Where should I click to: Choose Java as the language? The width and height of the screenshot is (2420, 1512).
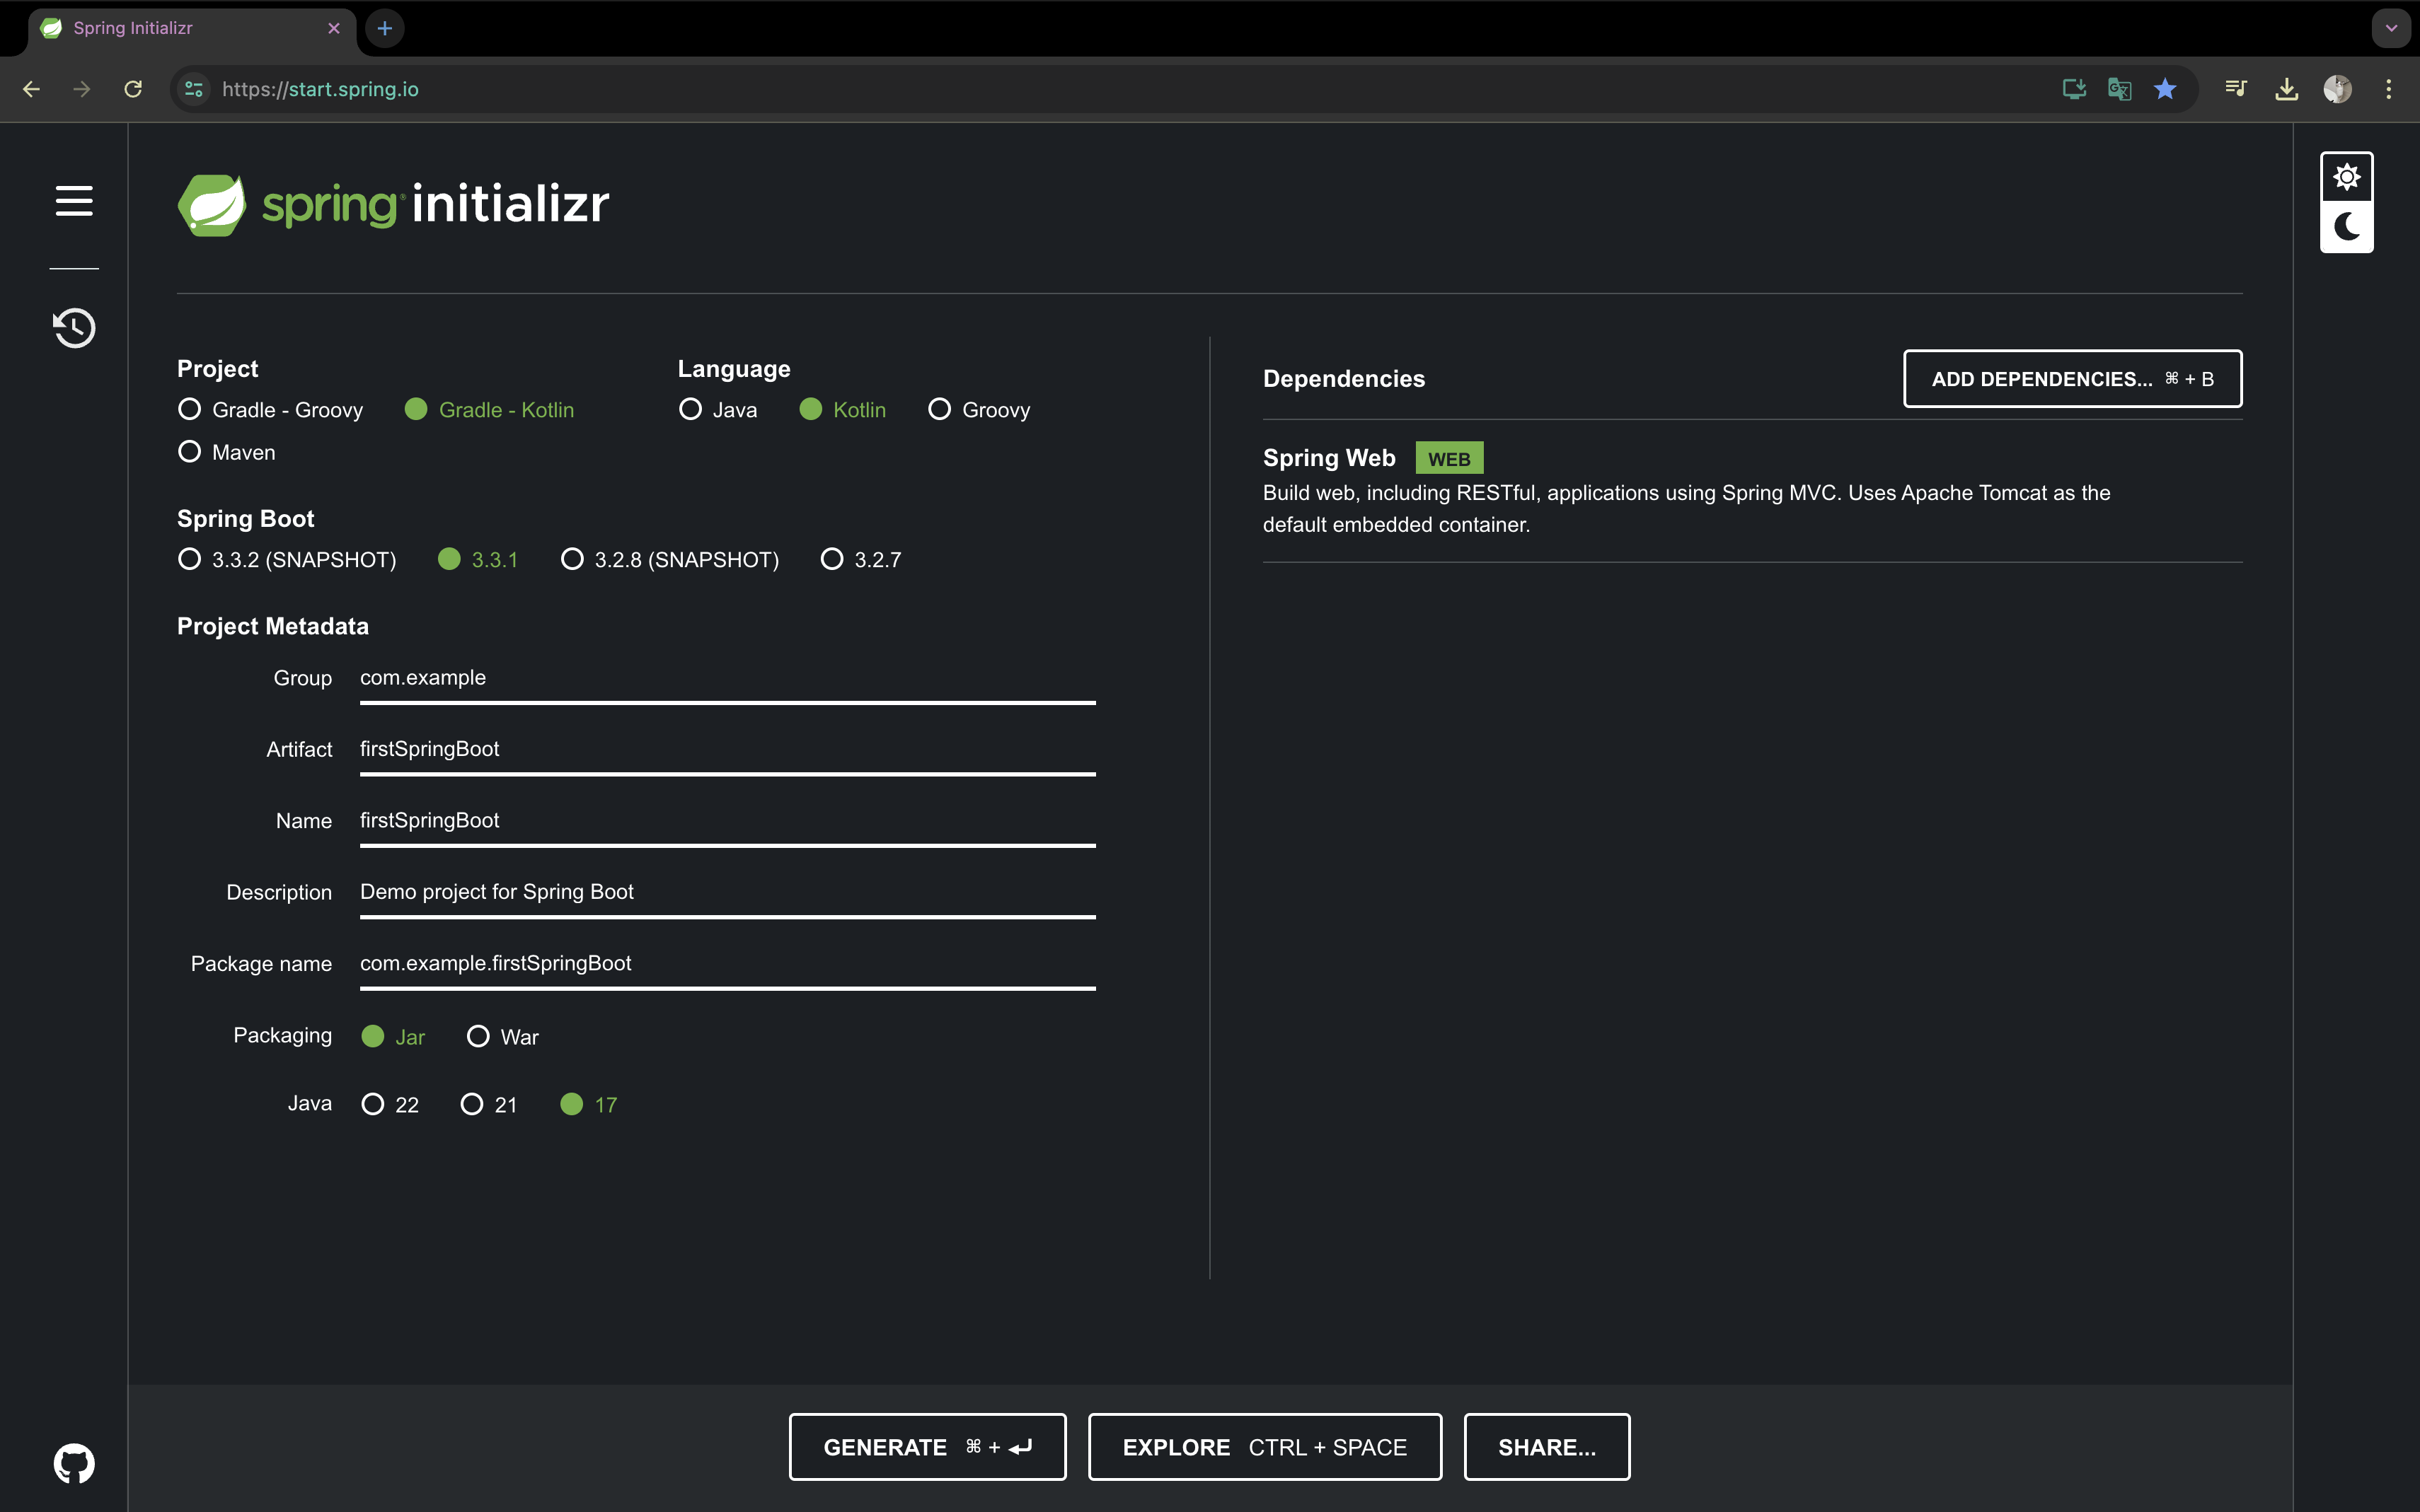[691, 410]
